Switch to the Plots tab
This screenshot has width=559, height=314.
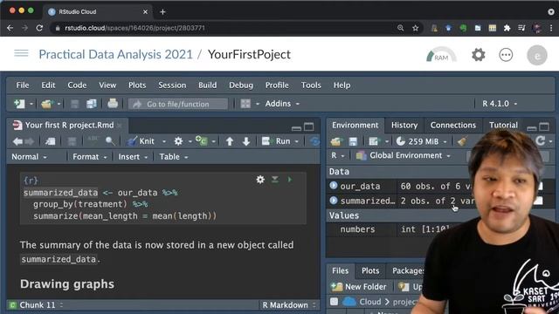[x=370, y=270]
